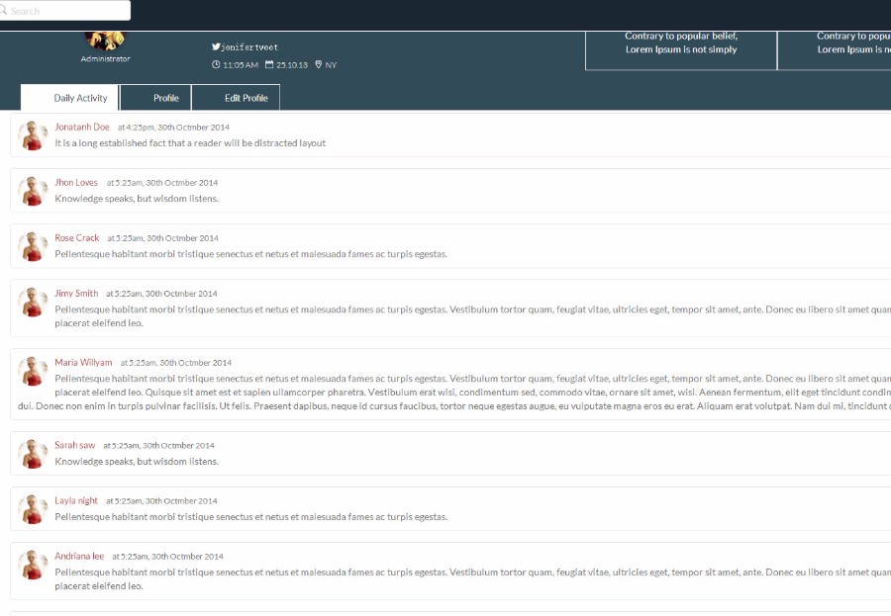Click Rose Crack's avatar image
Viewport: 891px width, 616px height.
pos(33,246)
